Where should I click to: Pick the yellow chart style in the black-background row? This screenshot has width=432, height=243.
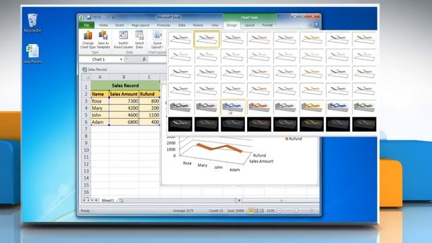point(312,124)
